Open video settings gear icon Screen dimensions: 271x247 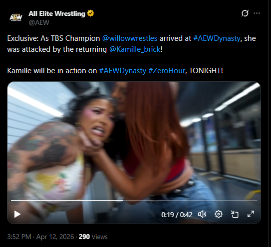[219, 215]
